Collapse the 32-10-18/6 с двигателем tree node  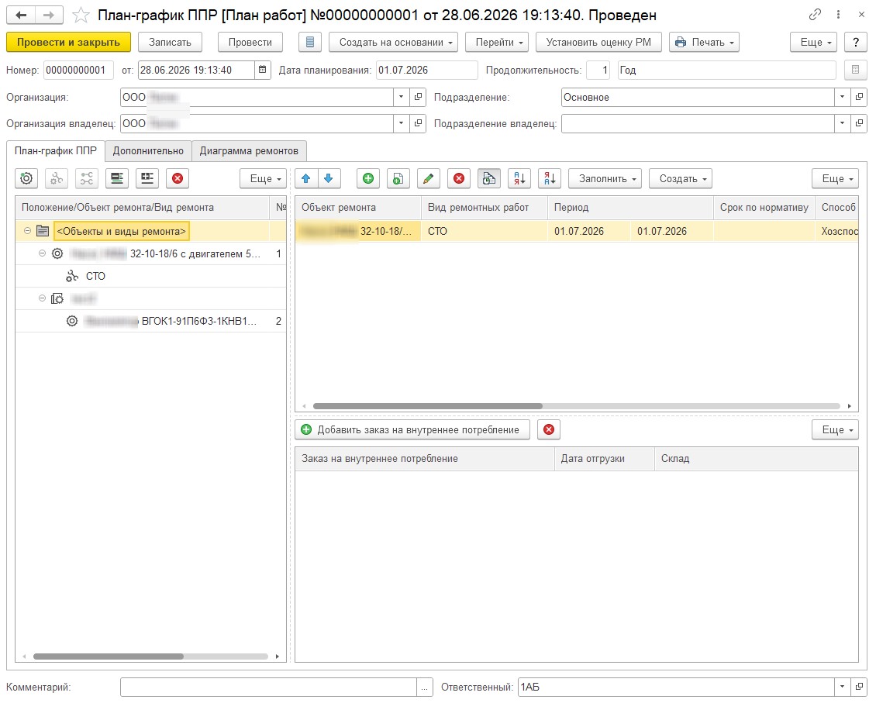[42, 253]
